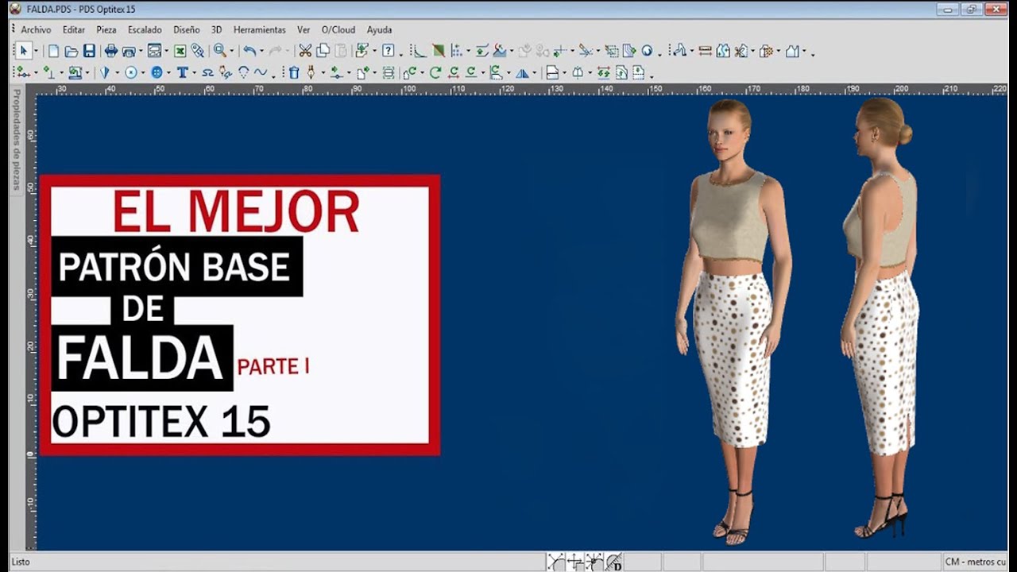Open the Editar menu
This screenshot has width=1017, height=572.
pyautogui.click(x=74, y=29)
